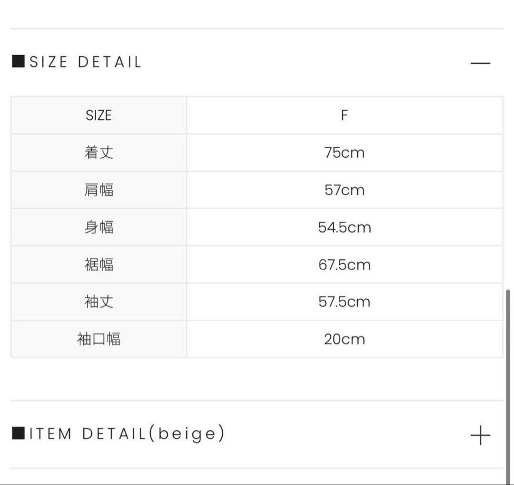Viewport: 514px width, 485px height.
Task: Click the 20cm cuff width value
Action: tap(344, 339)
